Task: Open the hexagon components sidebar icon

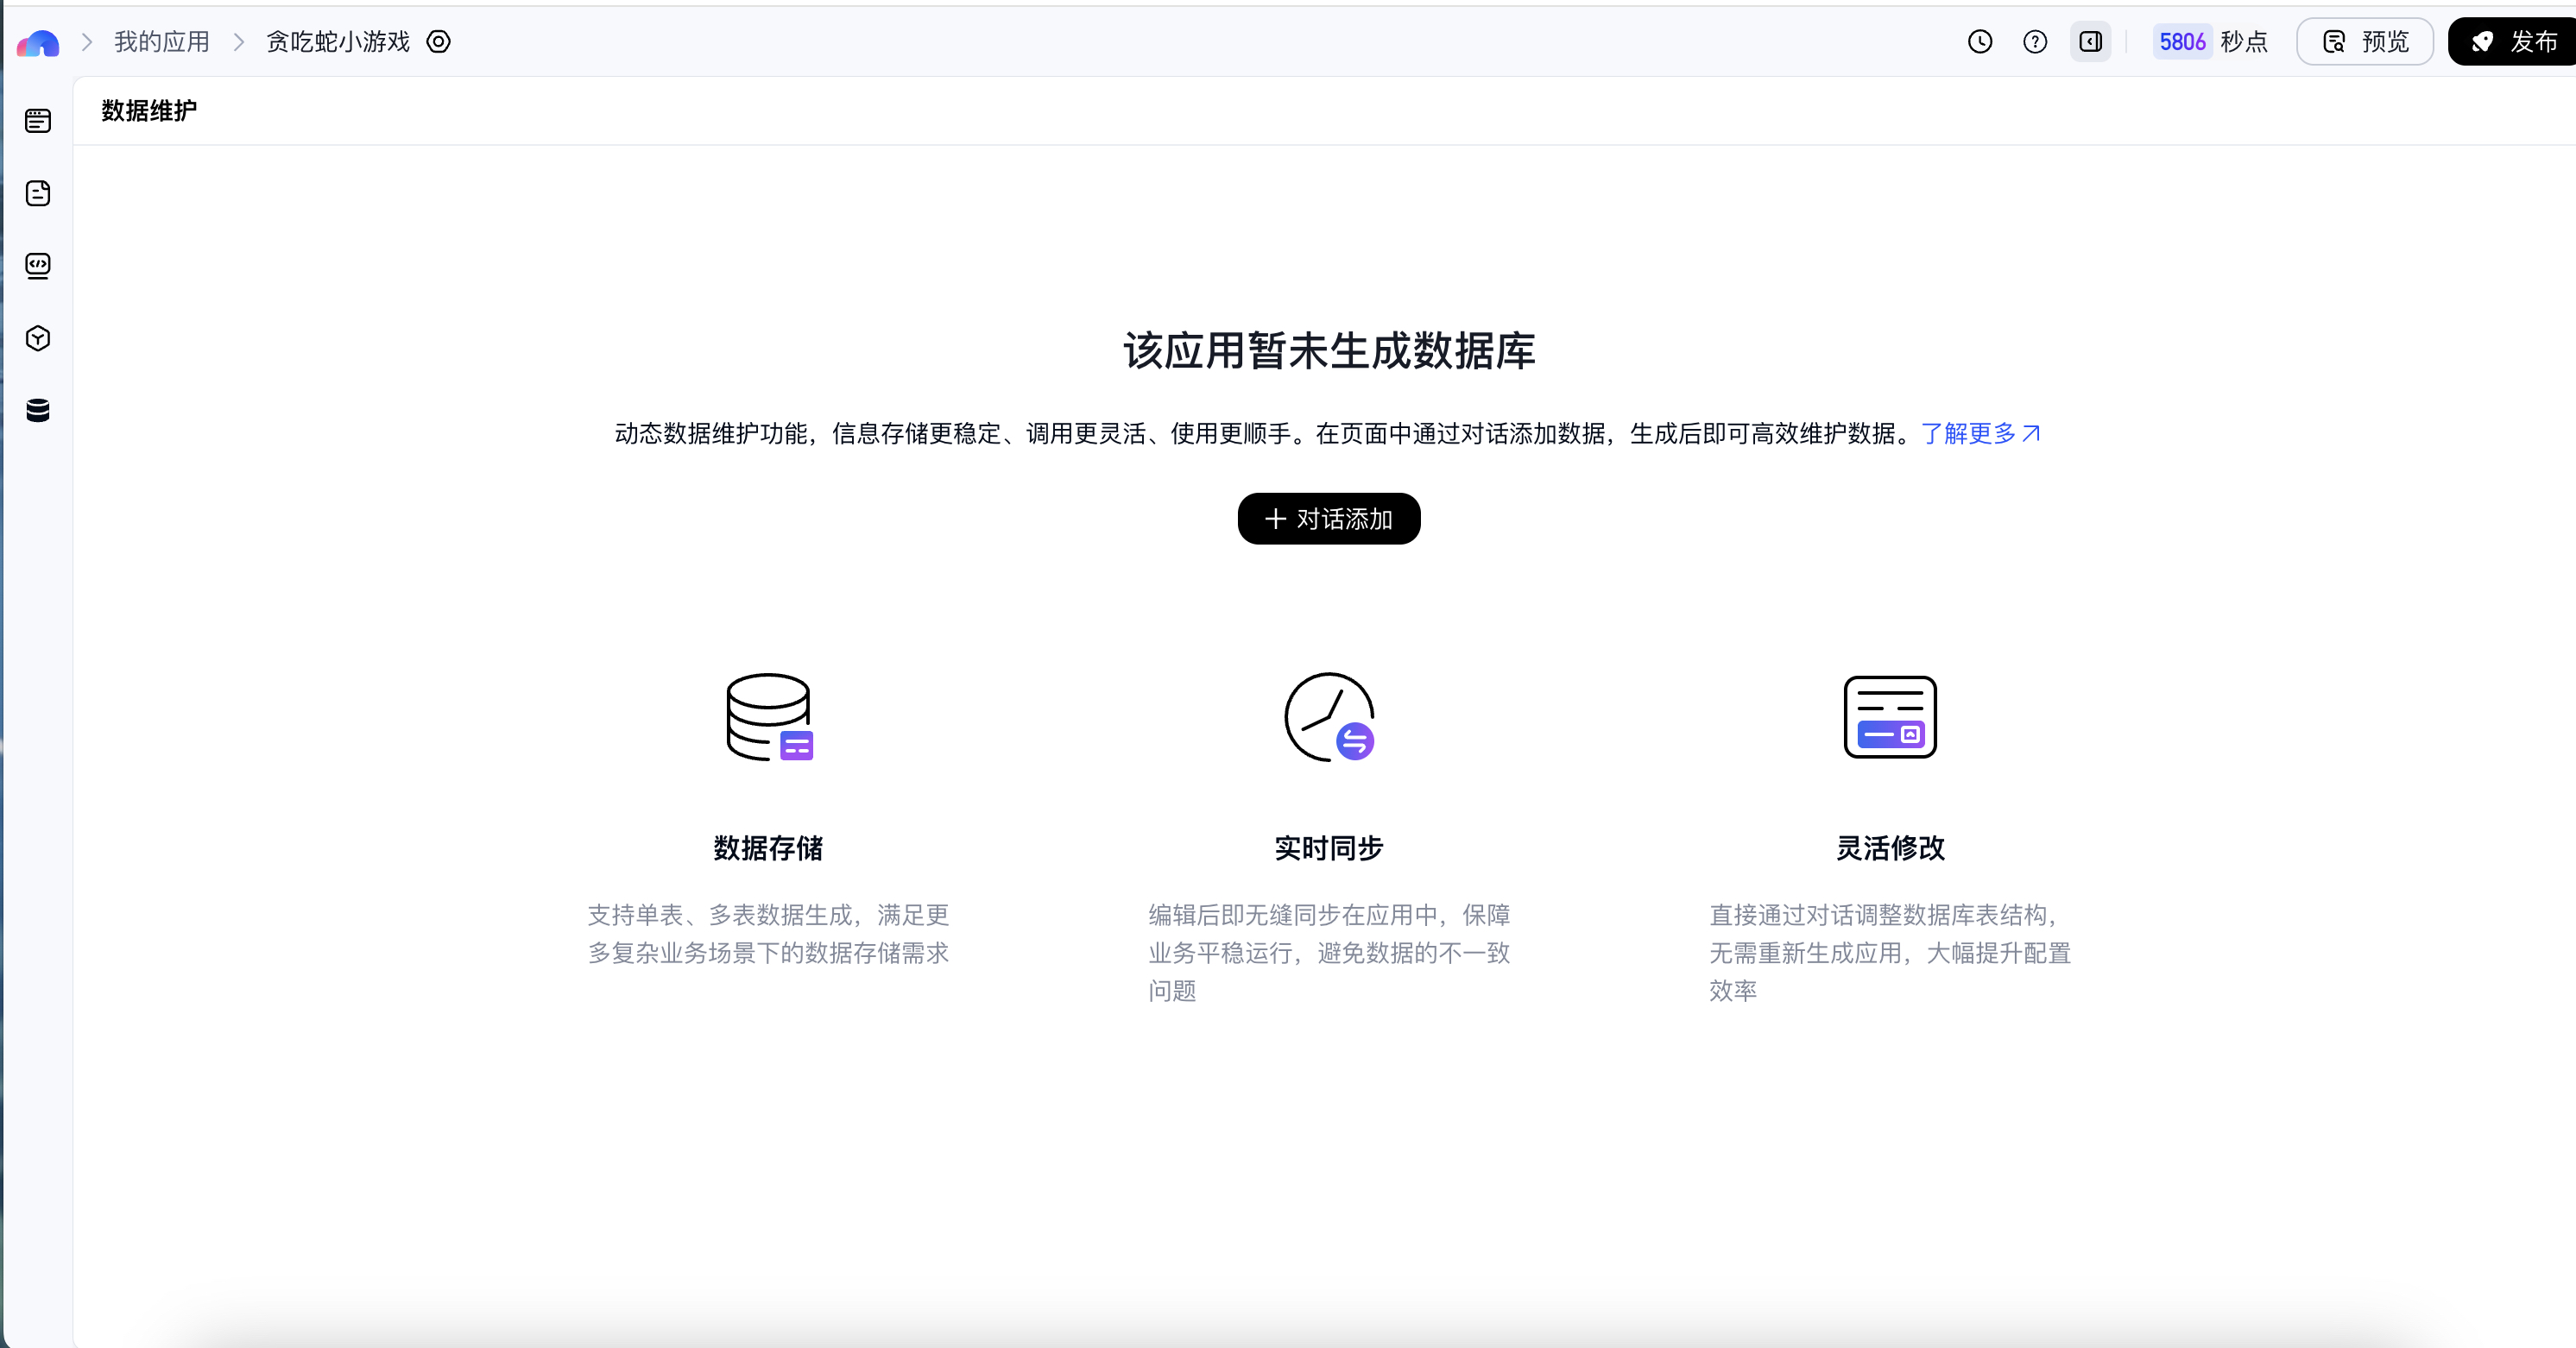Action: coord(38,338)
